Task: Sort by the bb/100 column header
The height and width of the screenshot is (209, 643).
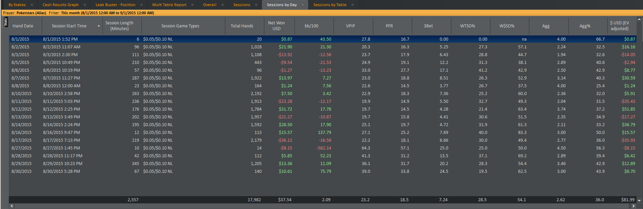Action: (311, 26)
